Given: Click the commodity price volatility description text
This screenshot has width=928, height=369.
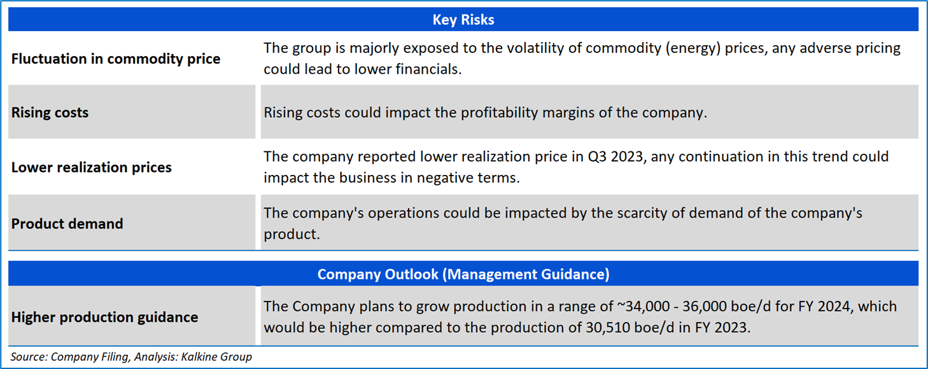Looking at the screenshot, I should (x=582, y=59).
